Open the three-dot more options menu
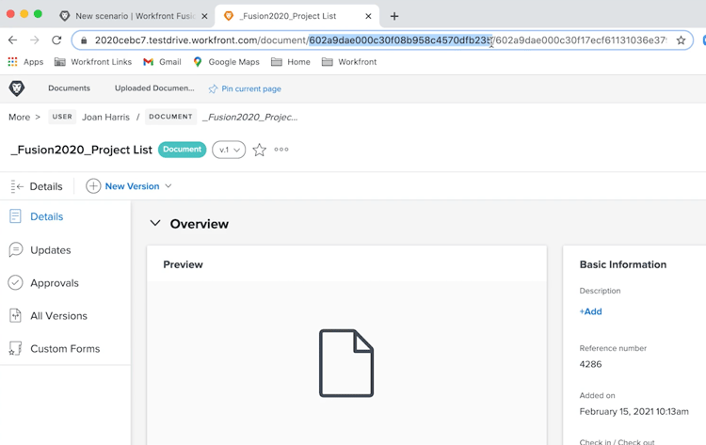Screen dimensions: 706x445 [281, 150]
